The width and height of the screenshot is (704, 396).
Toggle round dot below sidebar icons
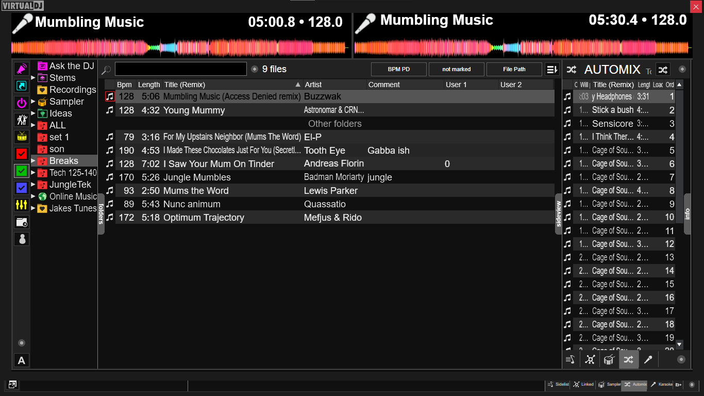click(21, 343)
